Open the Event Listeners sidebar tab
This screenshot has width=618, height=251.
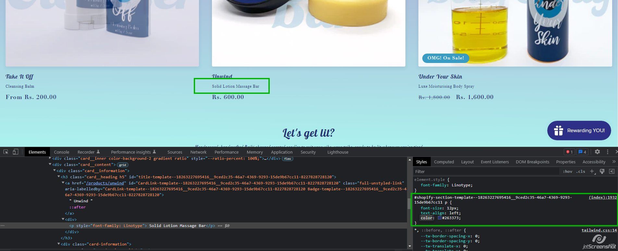[x=495, y=162]
